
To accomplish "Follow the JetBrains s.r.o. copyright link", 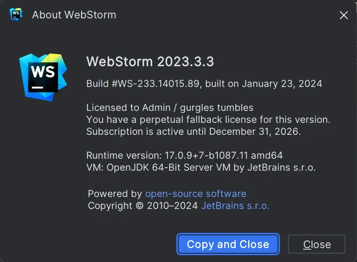I will point(235,206).
